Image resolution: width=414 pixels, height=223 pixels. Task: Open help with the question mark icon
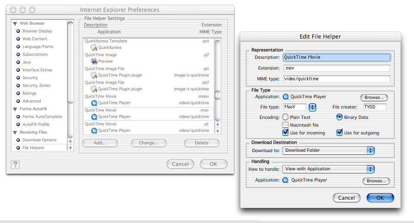click(15, 165)
